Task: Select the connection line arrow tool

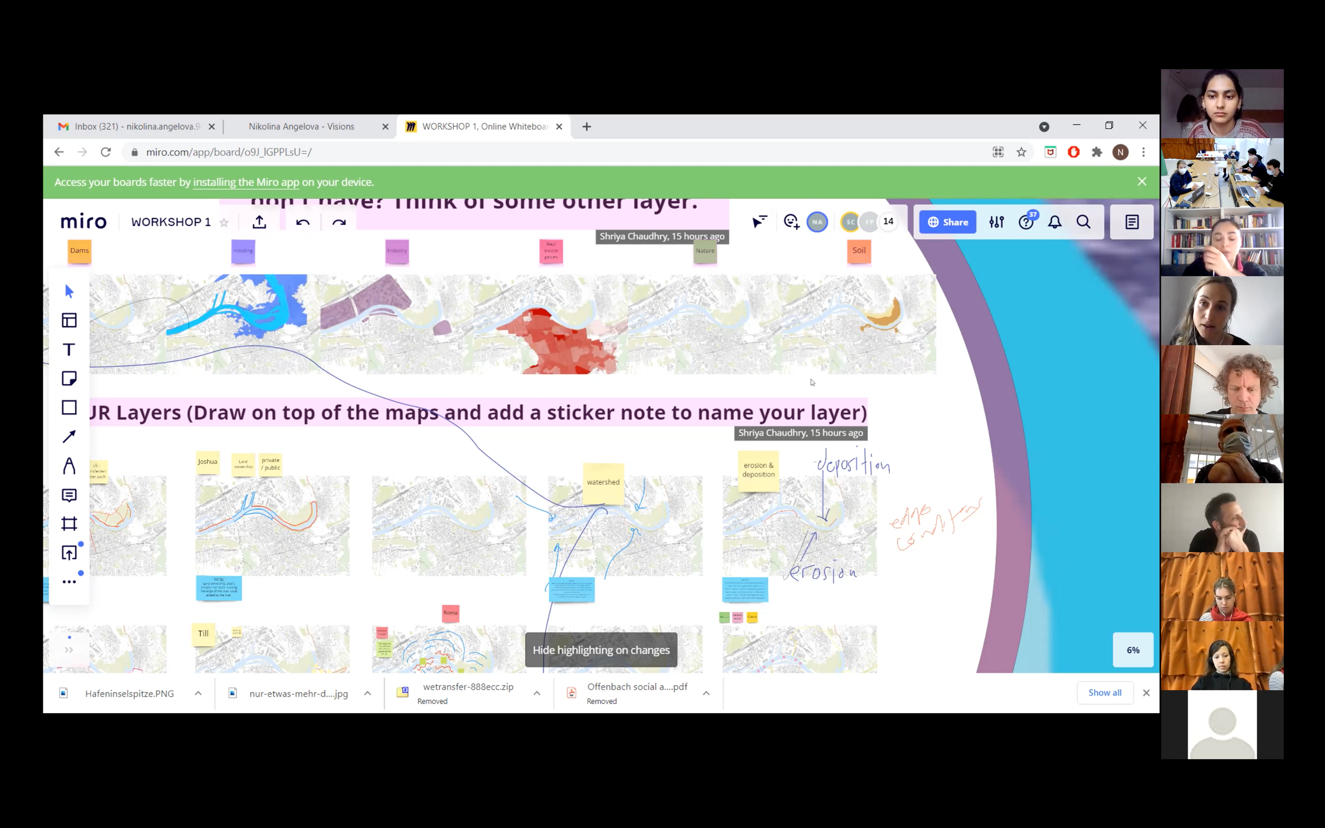Action: click(69, 436)
